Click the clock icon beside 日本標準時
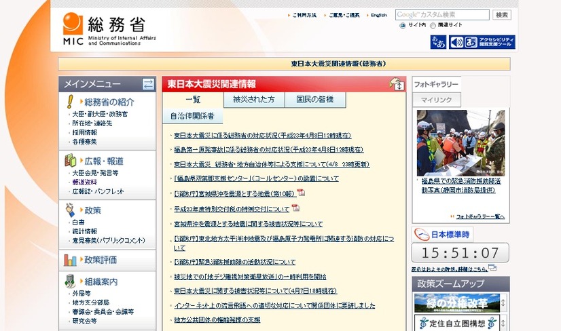Viewport: 561px width, 331px height. tap(422, 235)
